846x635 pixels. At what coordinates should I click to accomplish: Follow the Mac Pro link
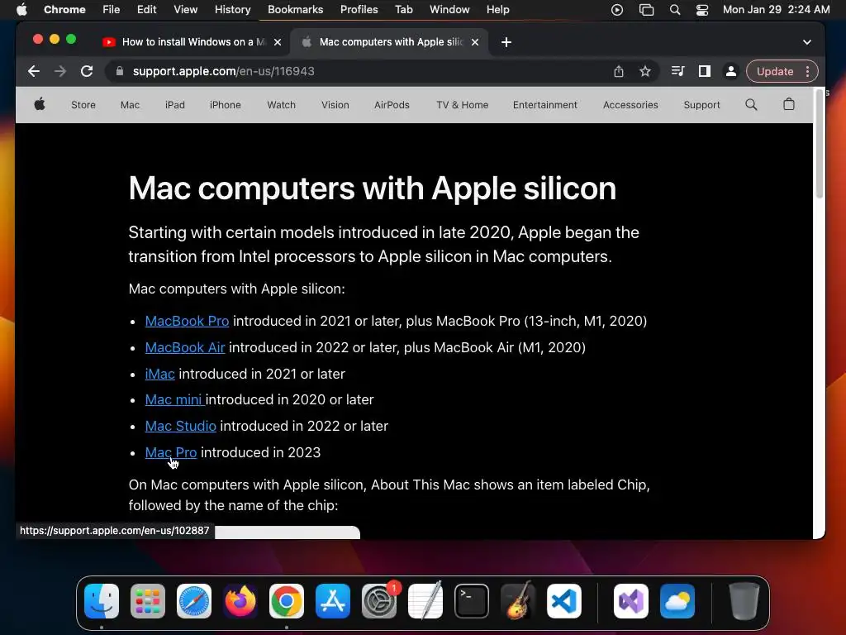(x=170, y=452)
